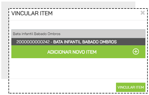The width and height of the screenshot is (149, 95).
Task: Click the empty area below the green bar
Action: pyautogui.click(x=78, y=68)
